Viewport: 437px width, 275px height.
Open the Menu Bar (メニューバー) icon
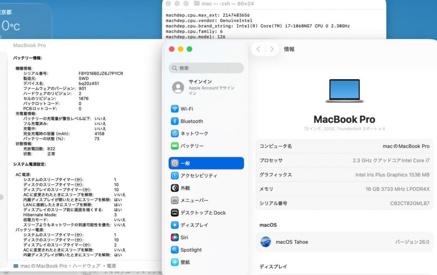click(x=175, y=200)
